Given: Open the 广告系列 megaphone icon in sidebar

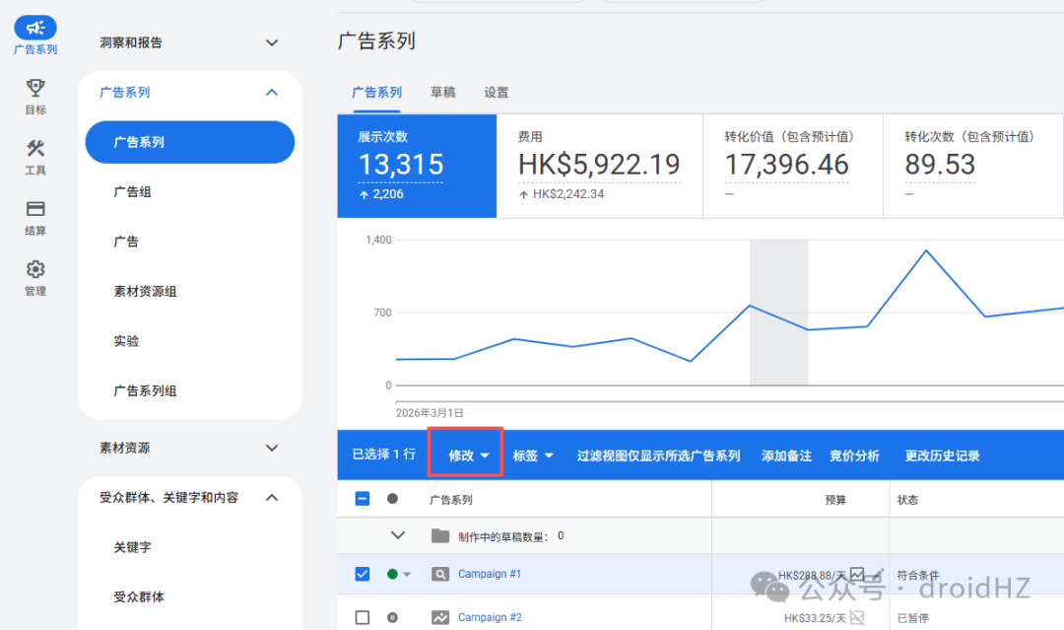Looking at the screenshot, I should click(35, 28).
